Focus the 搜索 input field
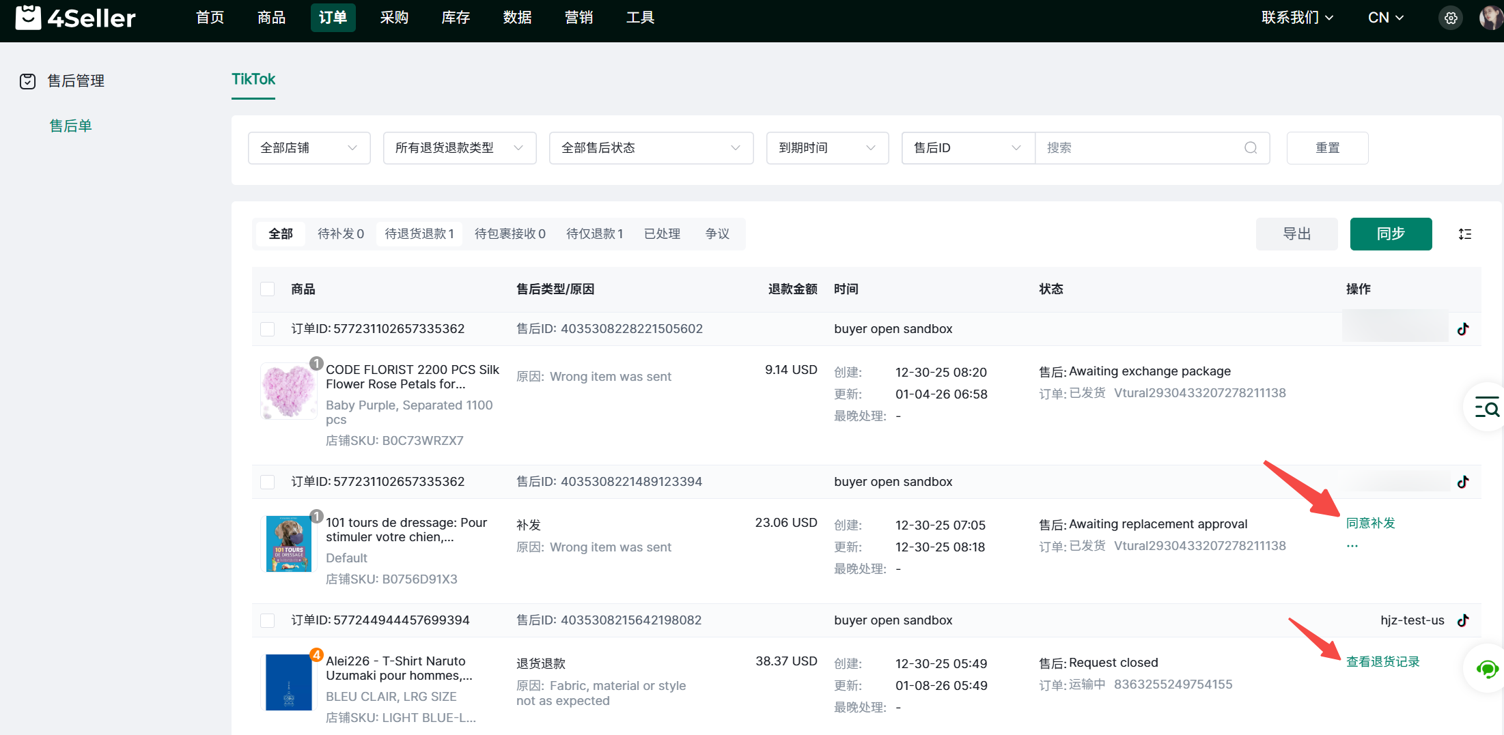 [1141, 148]
